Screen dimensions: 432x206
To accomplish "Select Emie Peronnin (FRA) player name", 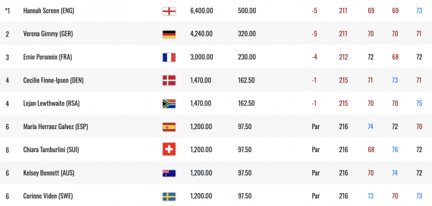I will click(x=48, y=57).
